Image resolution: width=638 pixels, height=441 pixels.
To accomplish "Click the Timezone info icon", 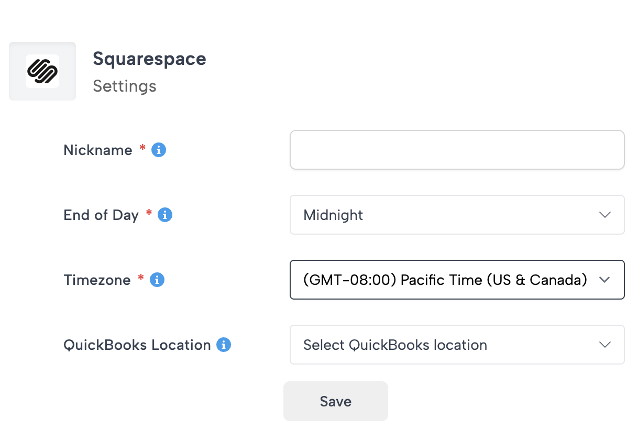I will click(157, 280).
